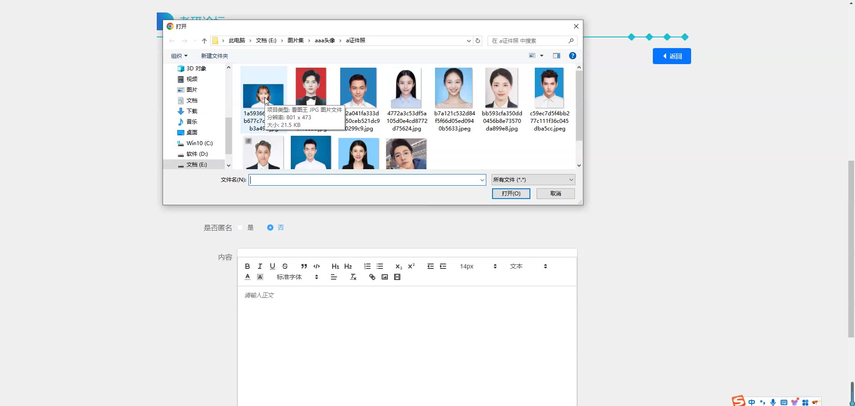This screenshot has height=406, width=855.
Task: Clear text formatting in the editor
Action: tap(353, 277)
